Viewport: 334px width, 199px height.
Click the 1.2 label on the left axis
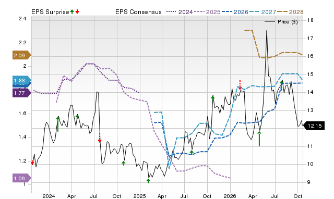(22, 161)
